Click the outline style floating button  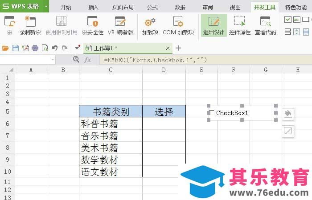tap(288, 131)
